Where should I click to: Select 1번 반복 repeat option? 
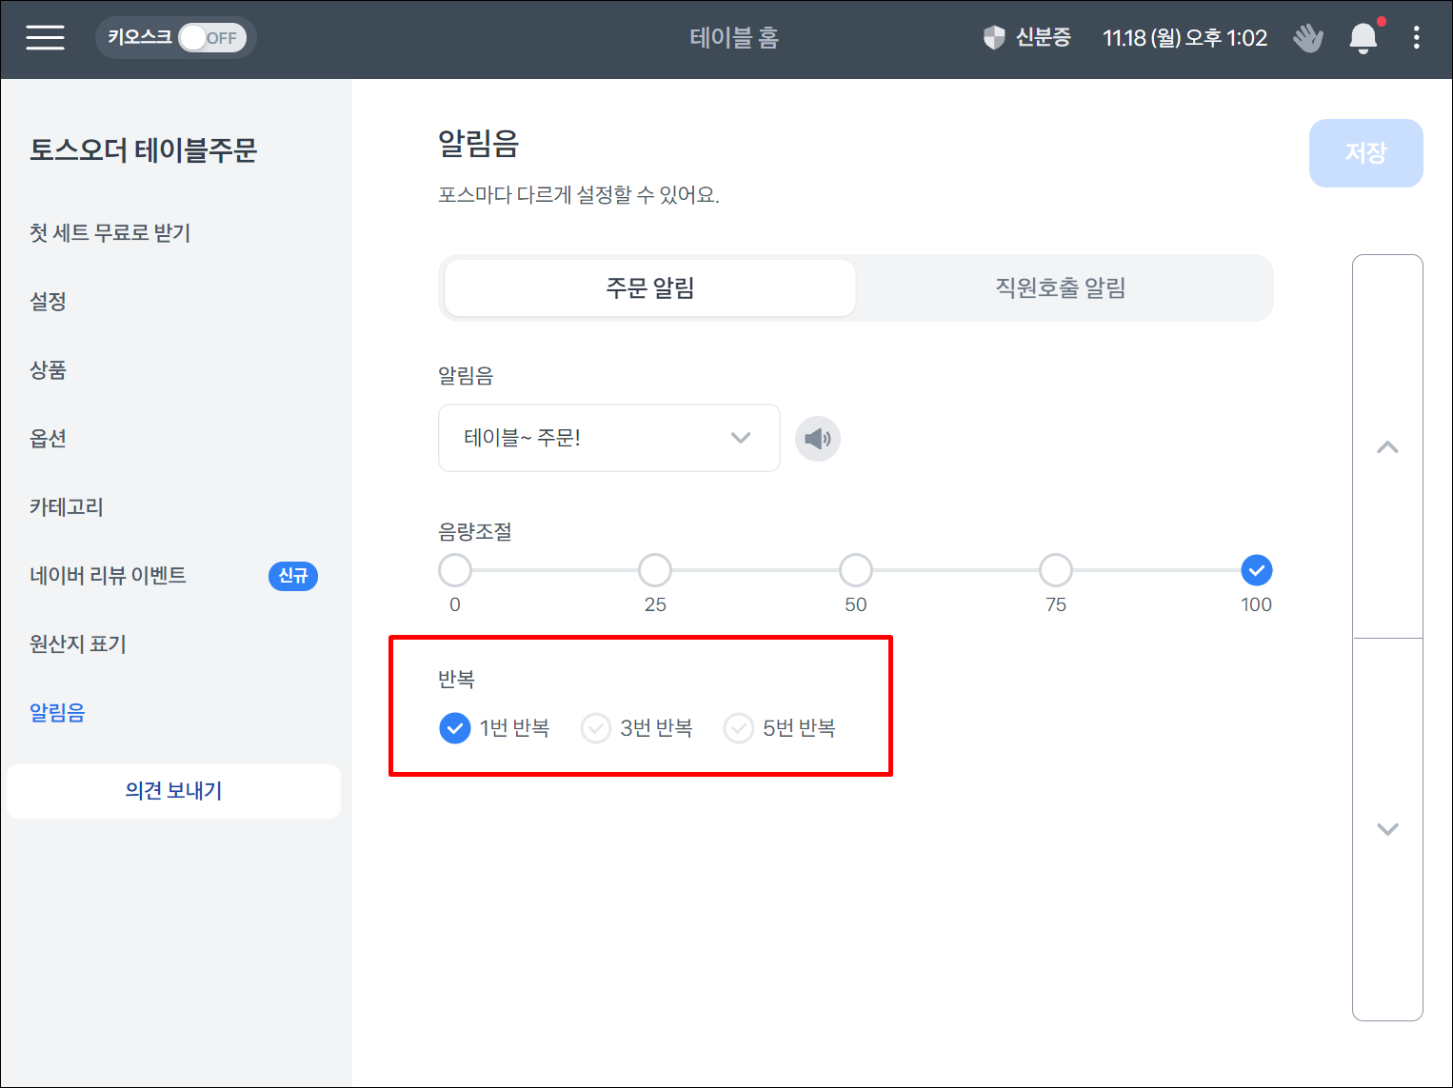point(455,728)
